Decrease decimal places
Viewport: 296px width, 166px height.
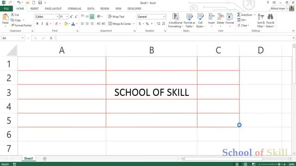[x=163, y=24]
